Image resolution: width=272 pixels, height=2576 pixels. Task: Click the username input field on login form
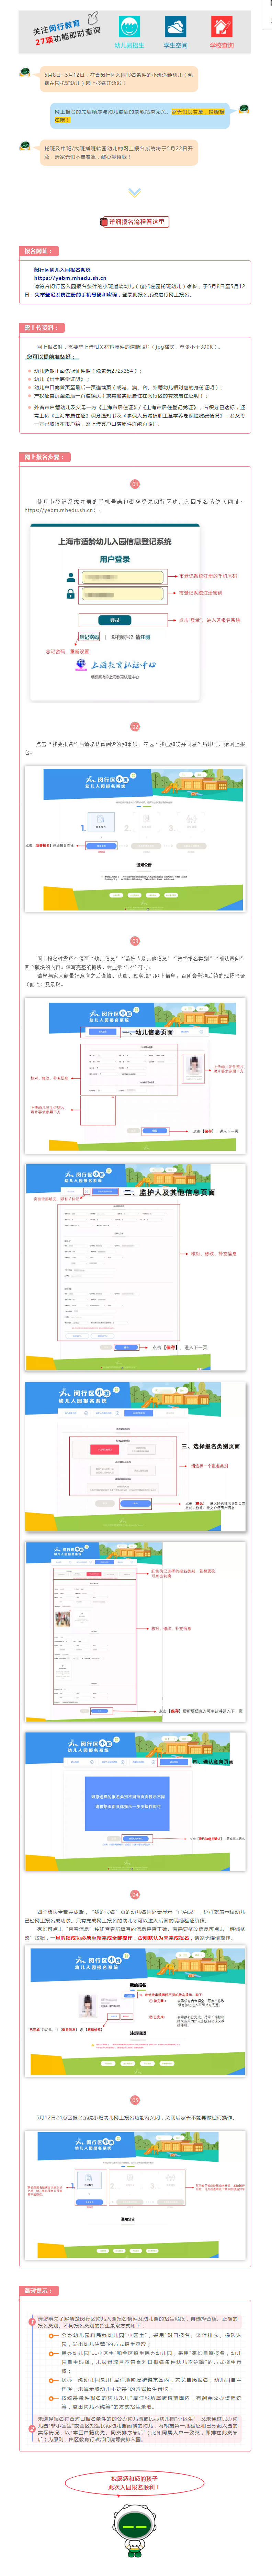coord(122,577)
